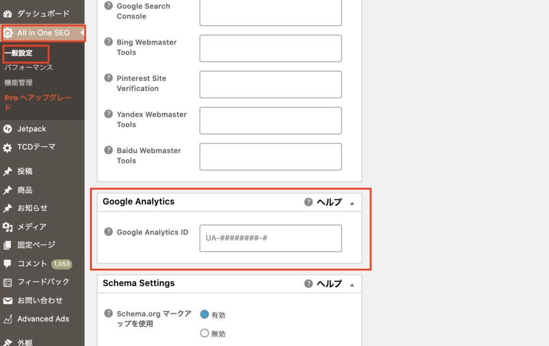The width and height of the screenshot is (549, 346).
Task: Click help icon beside Yandex Webmaster Tools
Action: click(108, 114)
